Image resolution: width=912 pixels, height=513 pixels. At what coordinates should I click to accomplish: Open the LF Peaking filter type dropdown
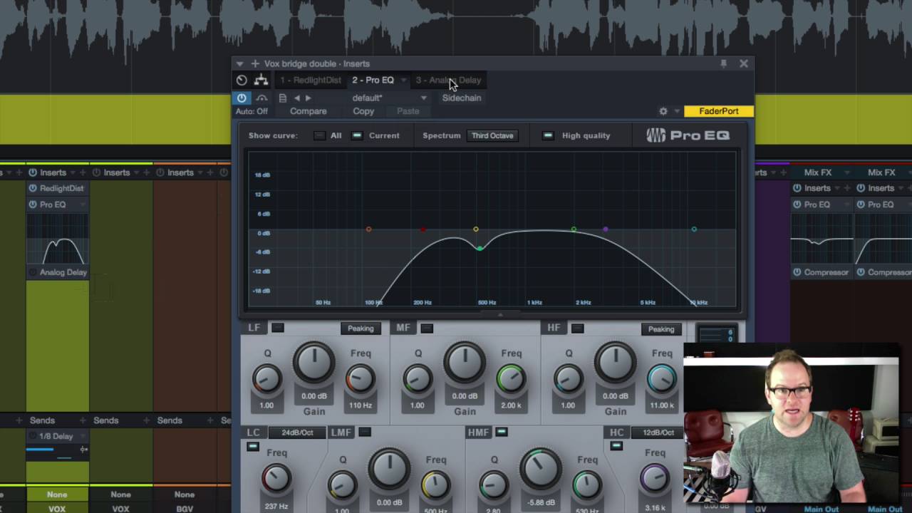[361, 328]
